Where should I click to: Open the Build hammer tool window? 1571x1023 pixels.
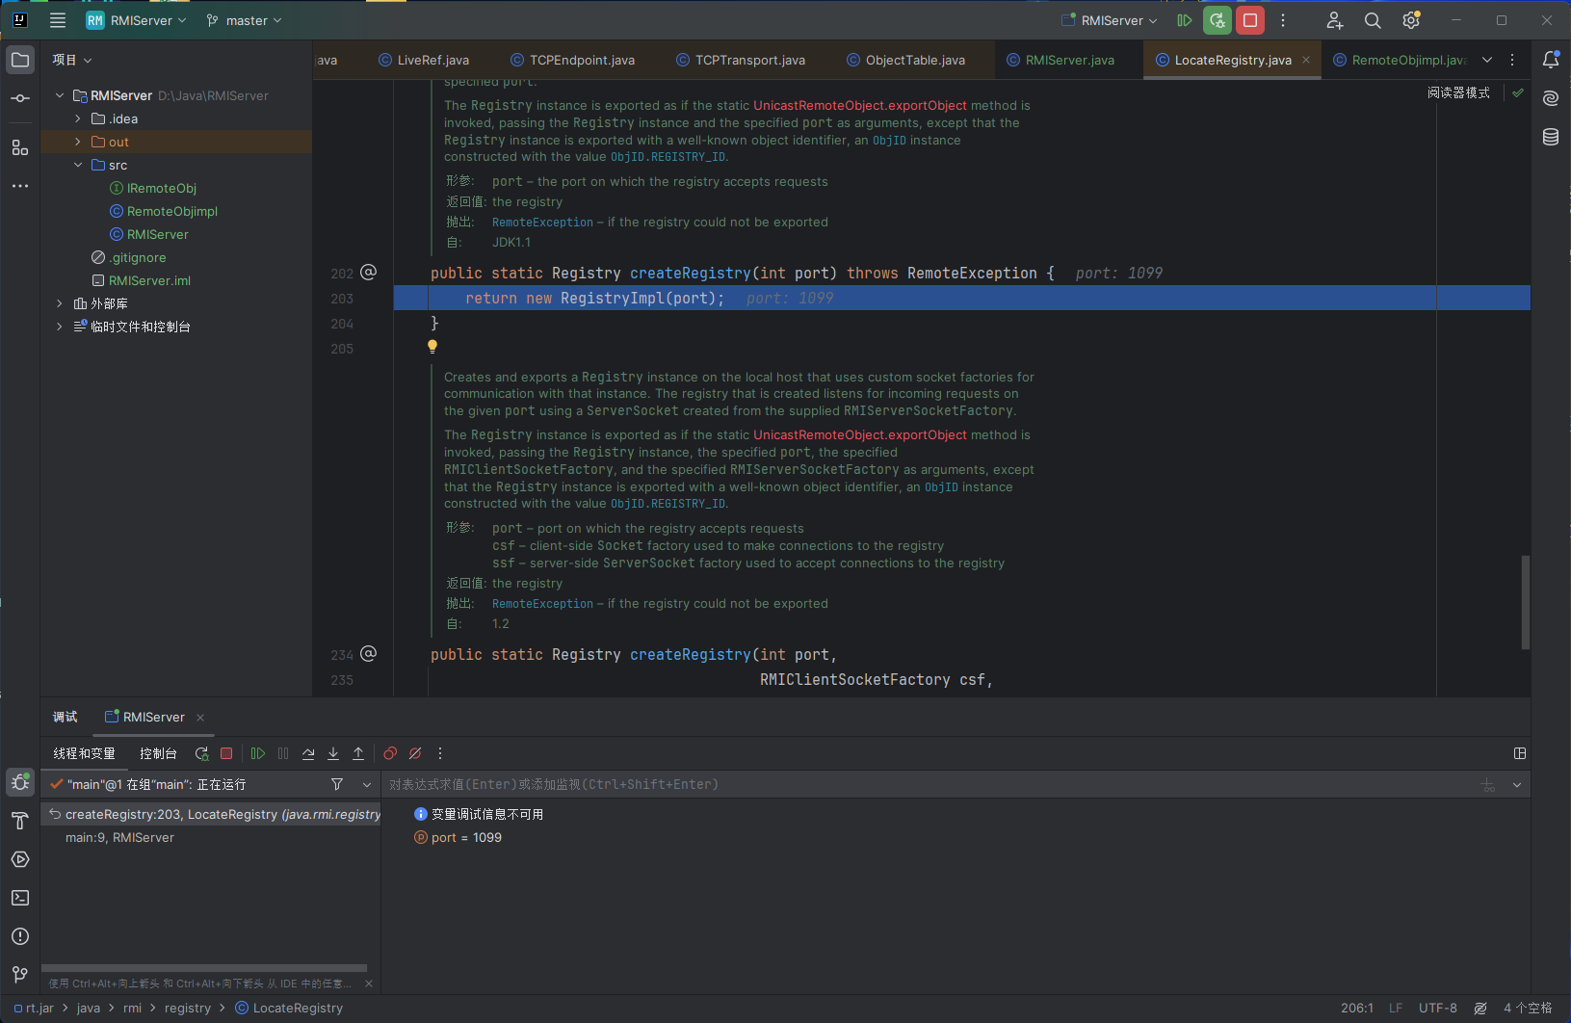(20, 821)
